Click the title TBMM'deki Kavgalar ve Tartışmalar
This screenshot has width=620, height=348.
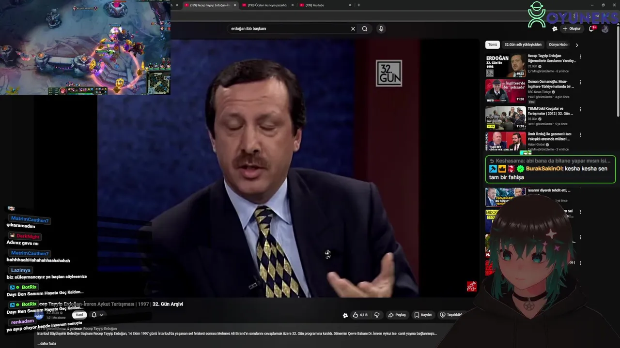pos(550,111)
